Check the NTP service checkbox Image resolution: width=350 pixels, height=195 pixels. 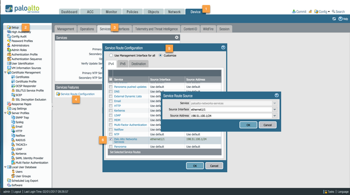point(111,134)
